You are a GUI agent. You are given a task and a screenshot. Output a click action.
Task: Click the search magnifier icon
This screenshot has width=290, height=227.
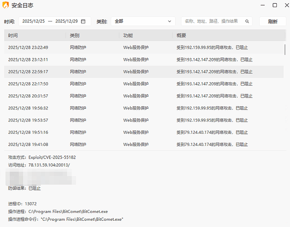tap(247, 21)
